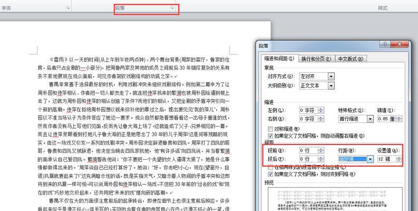Screen dimensions: 418x211
Task: Click the document line starting 条不紊地展现在观众面前
Action: (x=108, y=76)
